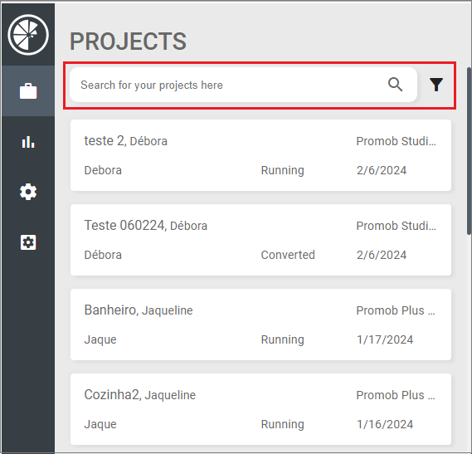Click the 1/16/2024 date on Cozinha2
The image size is (472, 454).
click(385, 424)
